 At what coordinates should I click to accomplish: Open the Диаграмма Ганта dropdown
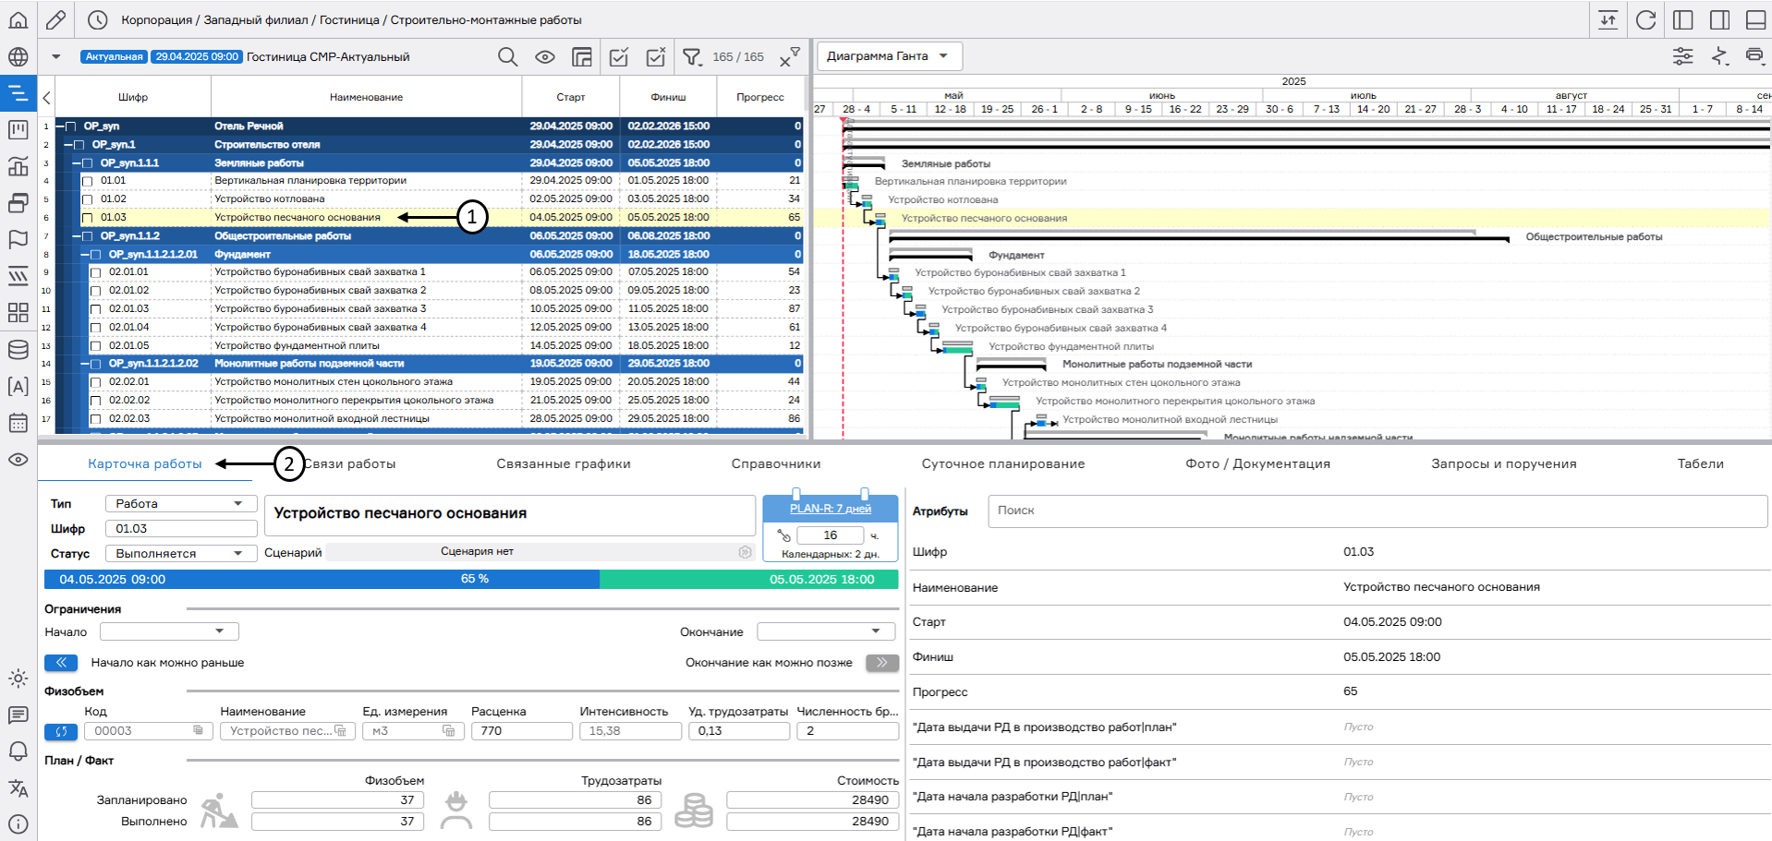(889, 56)
